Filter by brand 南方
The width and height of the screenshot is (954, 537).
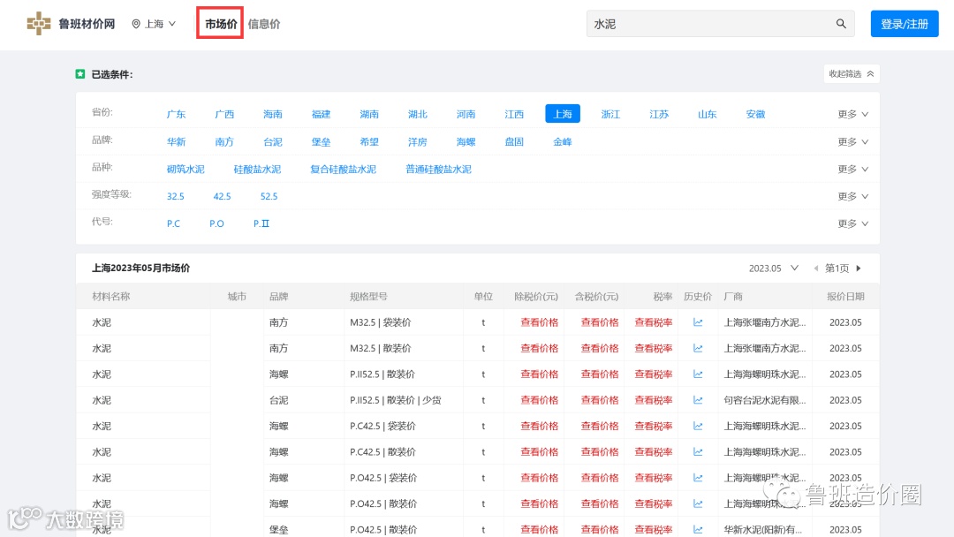[224, 141]
